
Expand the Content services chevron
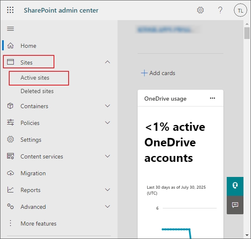(108, 156)
